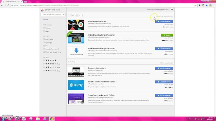Open the Chrome three-dot menu

214,5
